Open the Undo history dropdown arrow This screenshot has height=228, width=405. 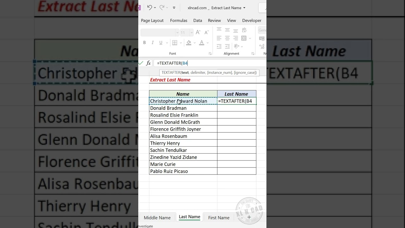(155, 8)
